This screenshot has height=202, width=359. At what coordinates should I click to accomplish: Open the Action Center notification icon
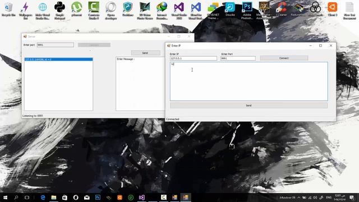pyautogui.click(x=352, y=198)
